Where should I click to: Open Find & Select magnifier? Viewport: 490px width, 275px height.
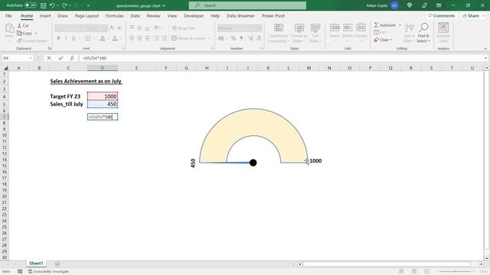click(423, 33)
